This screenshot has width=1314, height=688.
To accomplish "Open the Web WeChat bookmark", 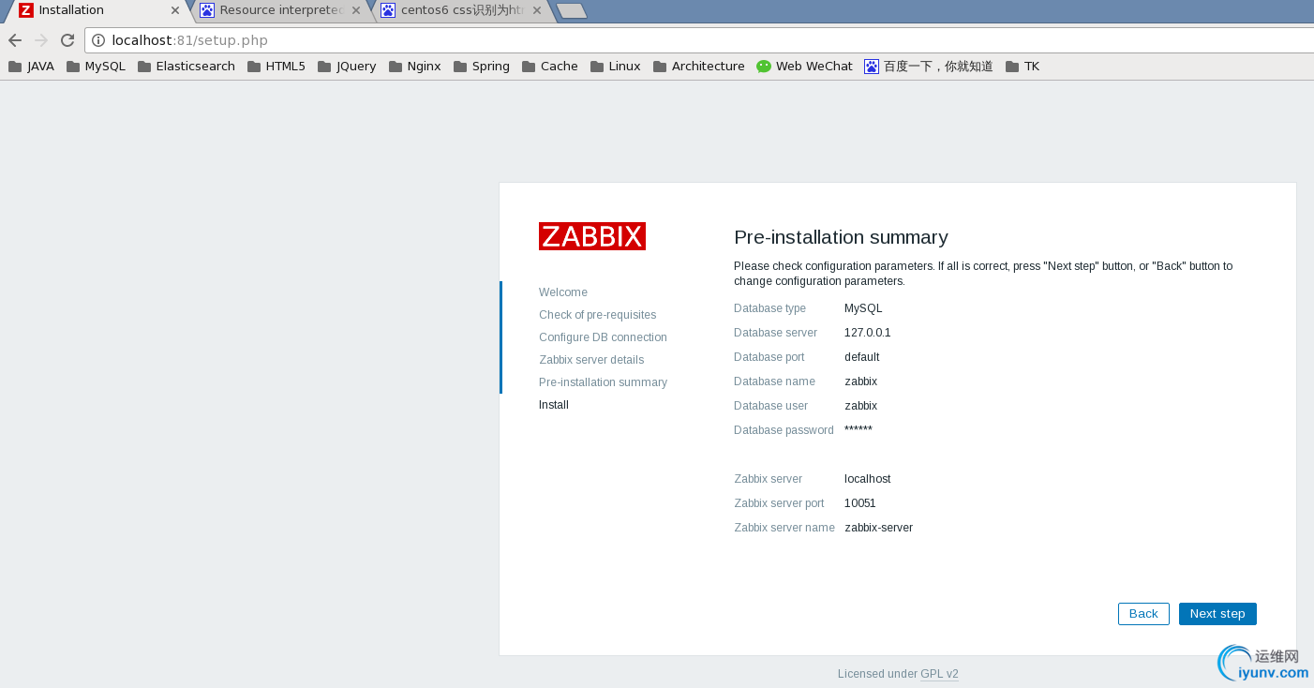I will [805, 67].
